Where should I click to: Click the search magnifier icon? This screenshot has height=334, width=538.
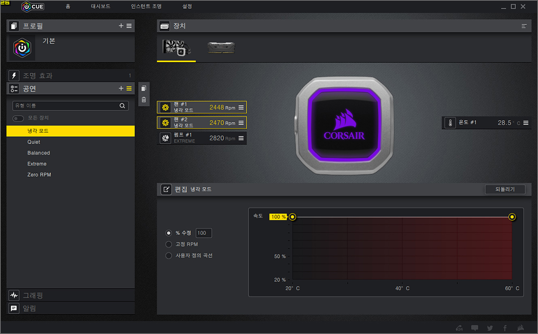click(x=122, y=106)
